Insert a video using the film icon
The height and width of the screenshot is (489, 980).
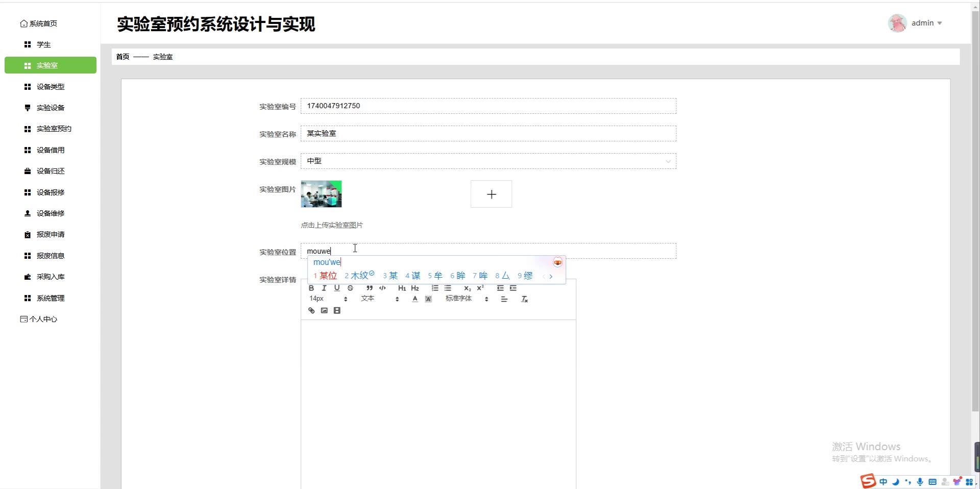[337, 311]
